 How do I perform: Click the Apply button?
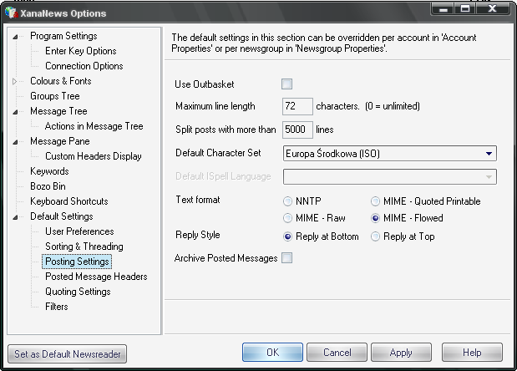click(x=401, y=353)
